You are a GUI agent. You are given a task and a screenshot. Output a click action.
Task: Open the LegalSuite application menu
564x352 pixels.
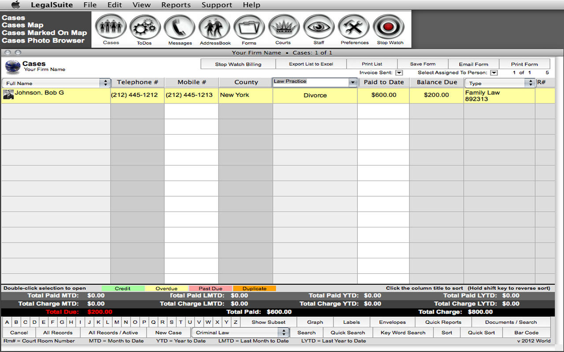coord(52,5)
